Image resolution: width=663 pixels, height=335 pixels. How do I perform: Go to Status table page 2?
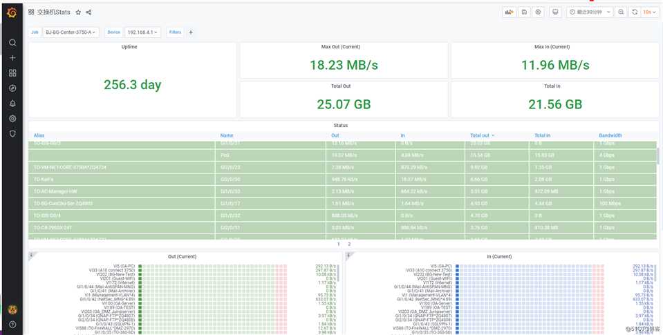[x=349, y=245]
